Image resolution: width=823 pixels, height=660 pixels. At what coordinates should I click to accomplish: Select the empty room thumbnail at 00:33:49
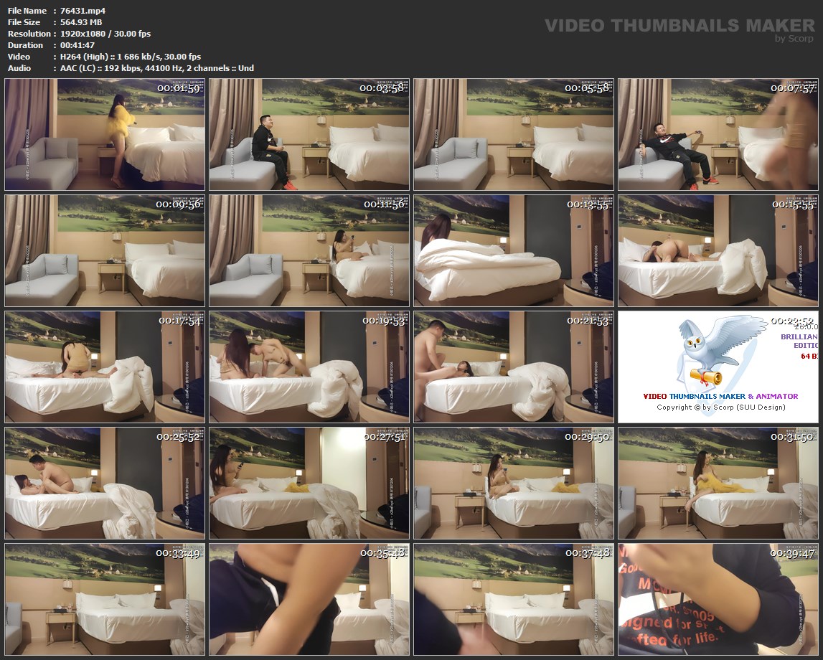[x=105, y=599]
